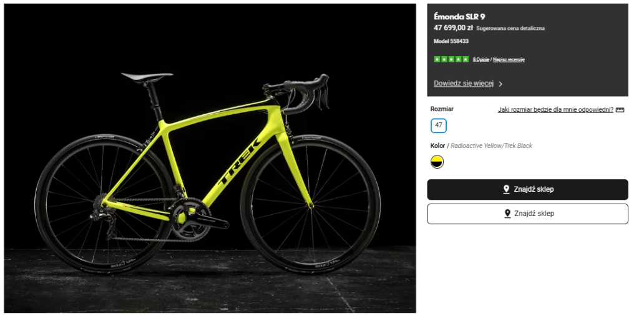Image resolution: width=639 pixels, height=316 pixels.
Task: Click the TREK logo on the bike frame
Action: coord(238,161)
